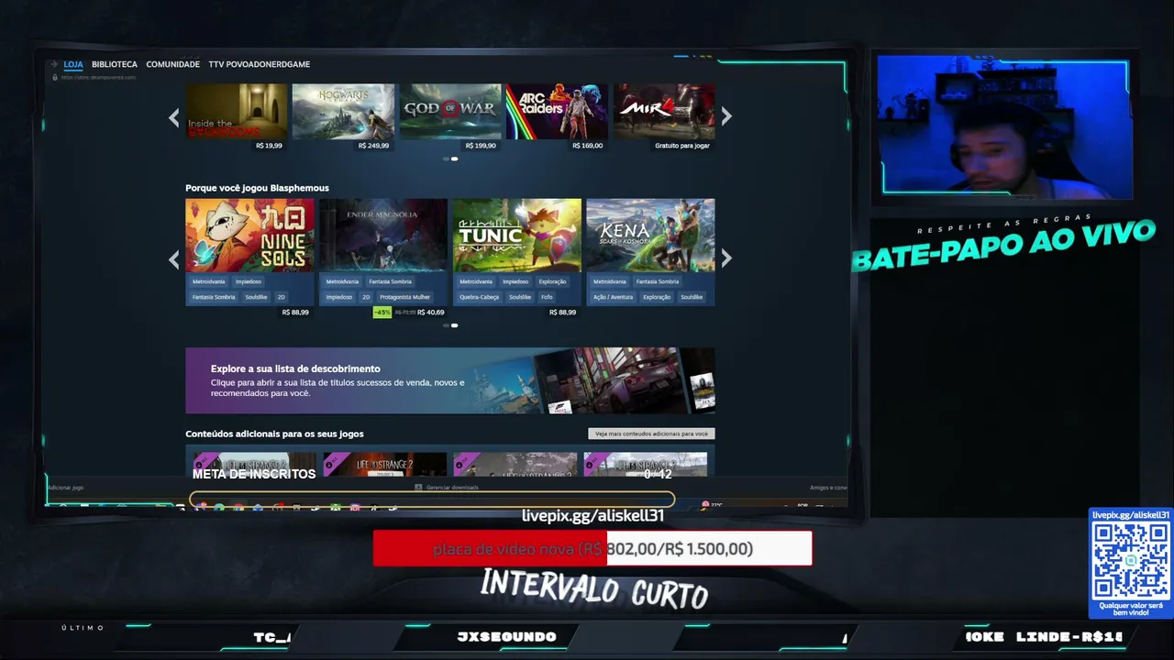This screenshot has width=1174, height=660.
Task: Show previous Blasphemous-based recommendations
Action: pos(173,259)
